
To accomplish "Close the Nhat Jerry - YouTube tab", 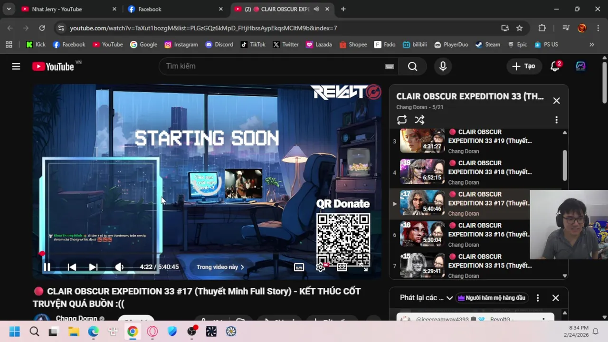I will (x=114, y=9).
